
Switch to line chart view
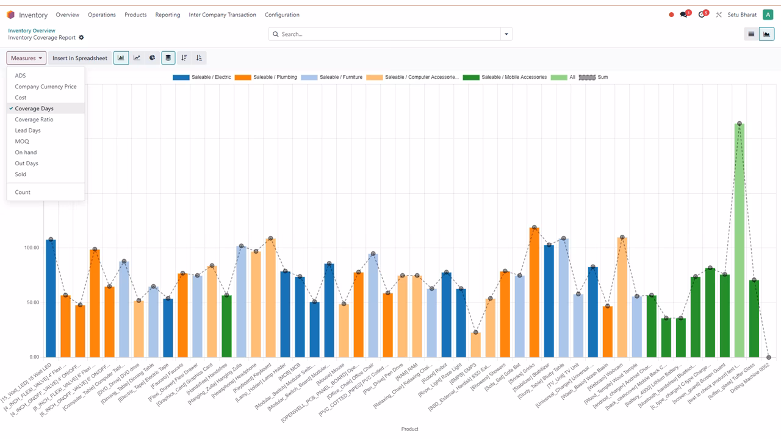tap(137, 58)
